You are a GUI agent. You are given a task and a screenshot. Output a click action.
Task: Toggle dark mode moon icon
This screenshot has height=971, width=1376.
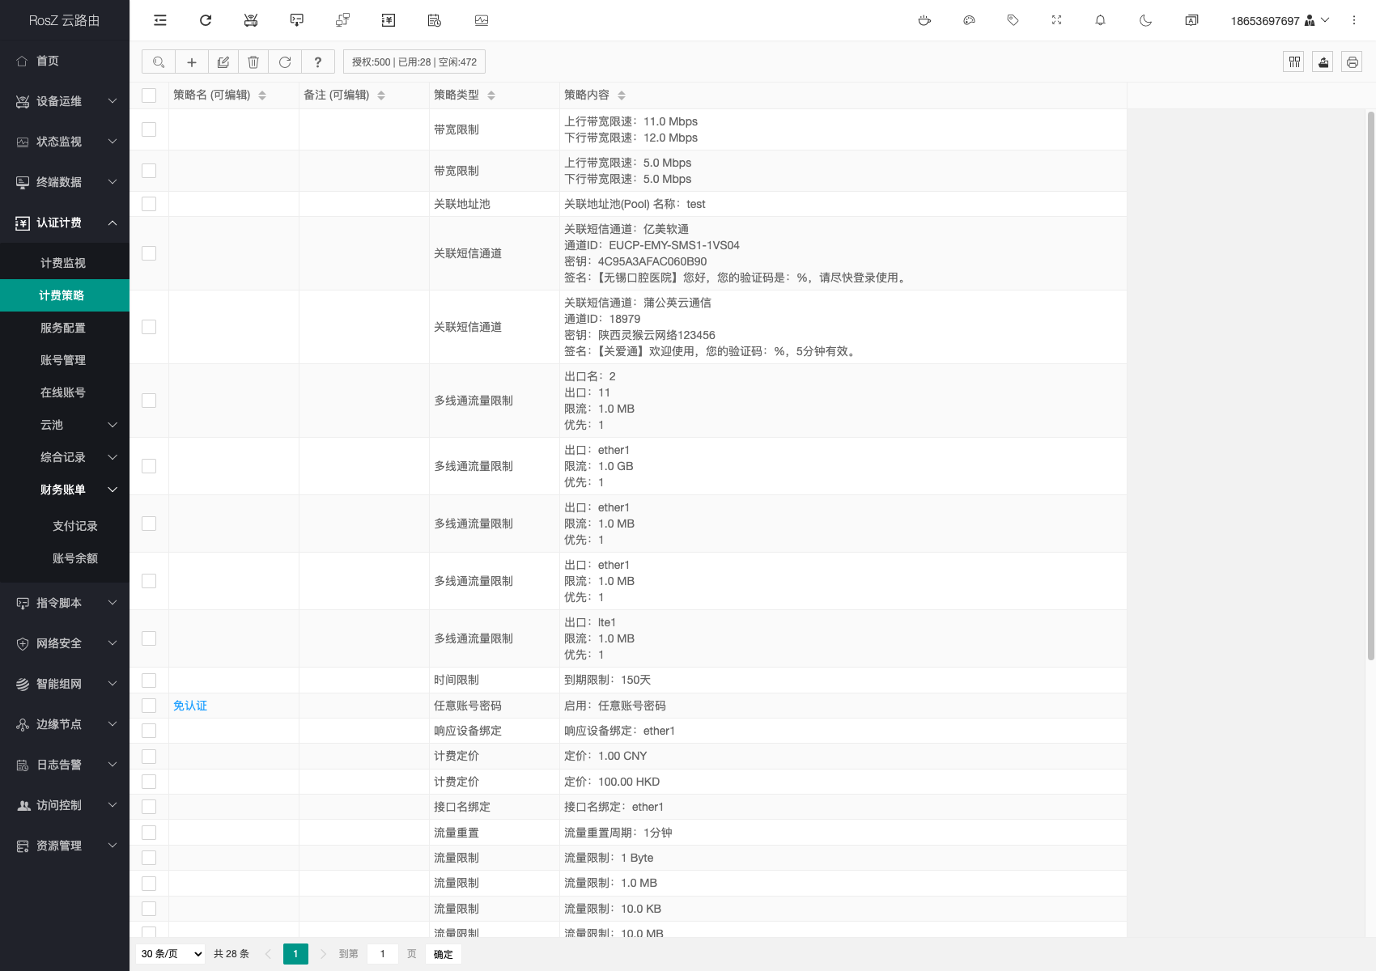pyautogui.click(x=1145, y=20)
